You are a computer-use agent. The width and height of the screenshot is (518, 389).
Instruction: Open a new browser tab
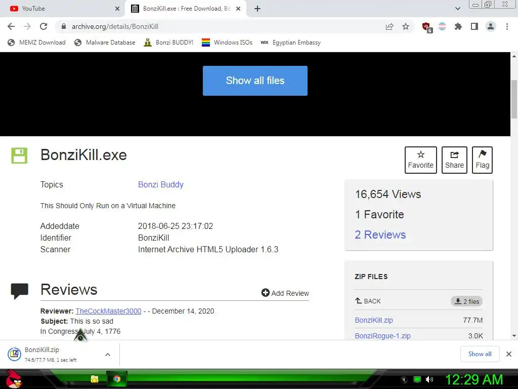(257, 9)
